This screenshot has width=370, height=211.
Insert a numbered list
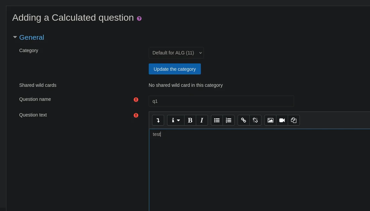228,120
